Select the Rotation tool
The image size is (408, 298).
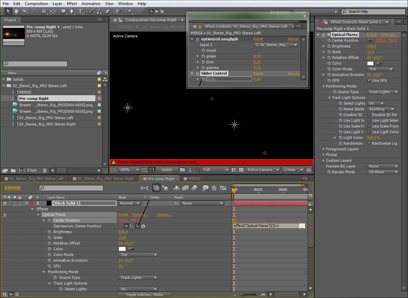(x=36, y=11)
